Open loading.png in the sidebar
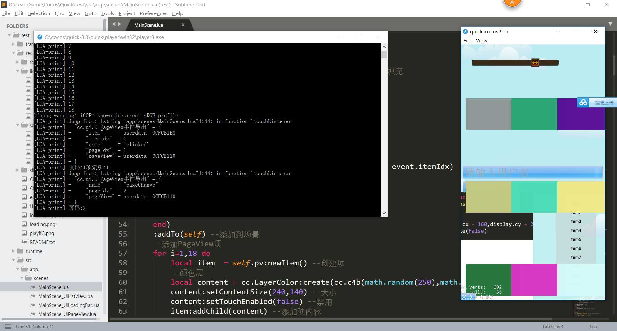The width and height of the screenshot is (617, 331). tap(42, 224)
